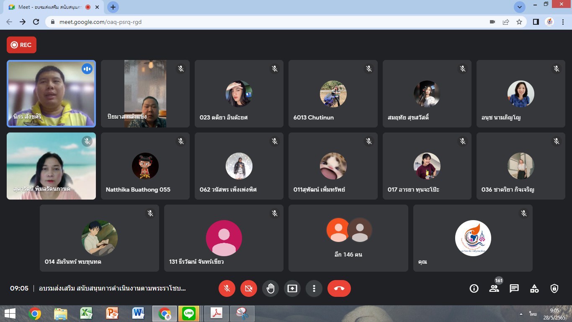The width and height of the screenshot is (572, 322).
Task: Show hidden system tray icons arrow
Action: (521, 314)
